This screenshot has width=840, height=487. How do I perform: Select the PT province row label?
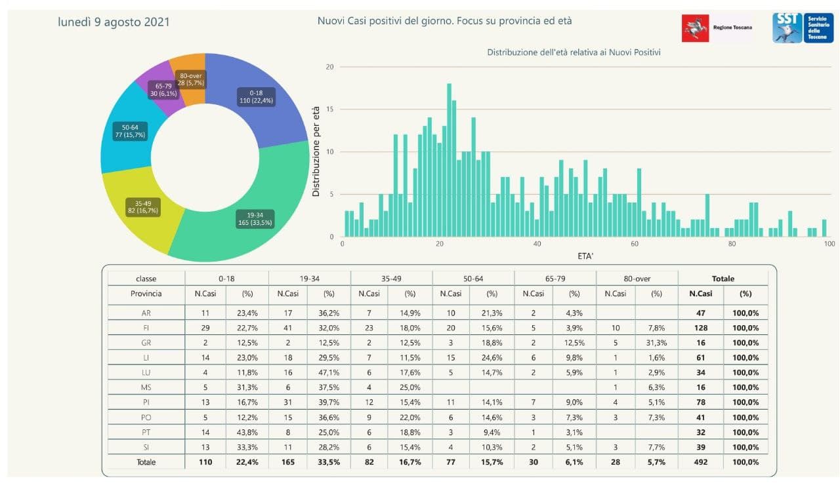click(x=146, y=432)
